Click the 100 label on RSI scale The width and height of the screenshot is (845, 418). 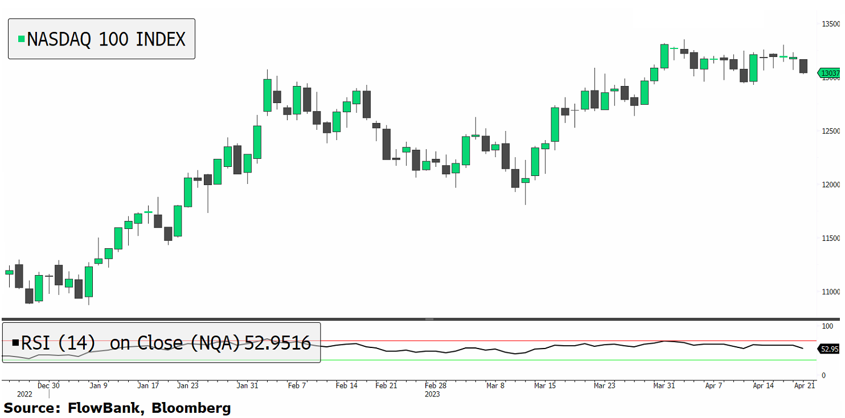827,326
